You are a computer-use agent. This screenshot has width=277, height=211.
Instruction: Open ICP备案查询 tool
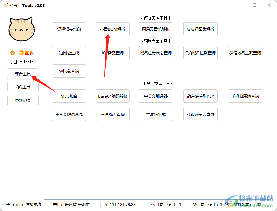tap(112, 53)
